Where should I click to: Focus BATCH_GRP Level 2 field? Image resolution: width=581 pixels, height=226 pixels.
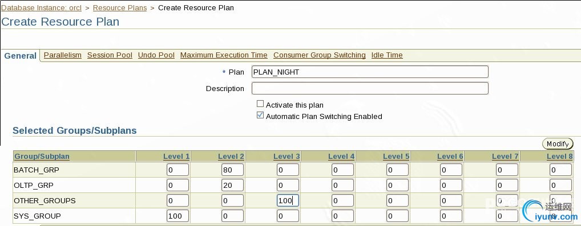[233, 170]
